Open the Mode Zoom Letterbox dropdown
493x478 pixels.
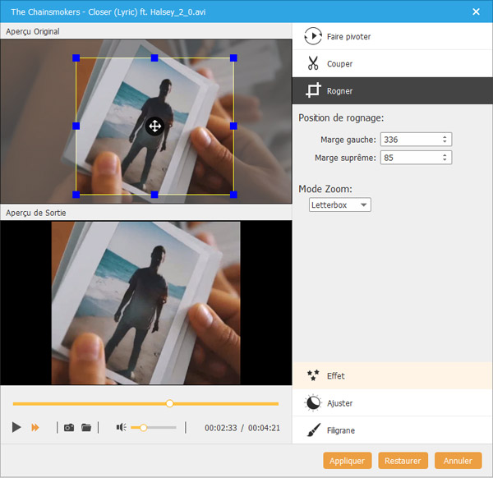click(x=340, y=205)
